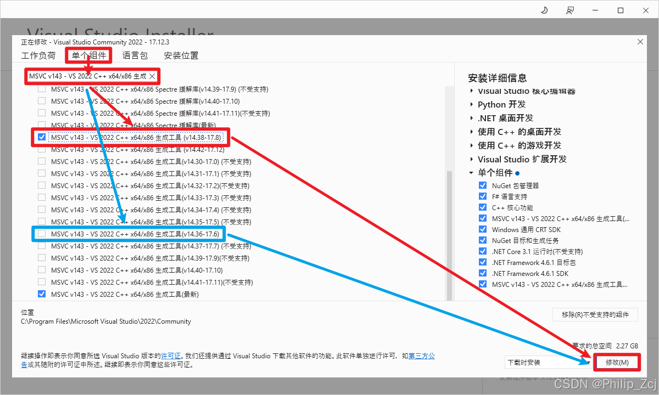
Task: Uncheck Windows 通用 CRT SDK
Action: (483, 229)
